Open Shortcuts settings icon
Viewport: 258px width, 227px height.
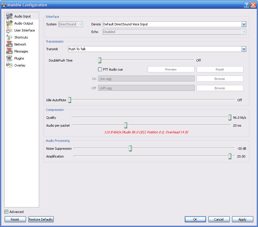pyautogui.click(x=9, y=37)
